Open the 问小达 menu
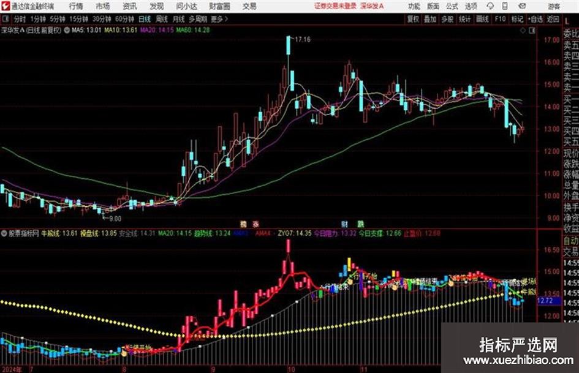Screen dimensions: 579x373 coord(186,6)
